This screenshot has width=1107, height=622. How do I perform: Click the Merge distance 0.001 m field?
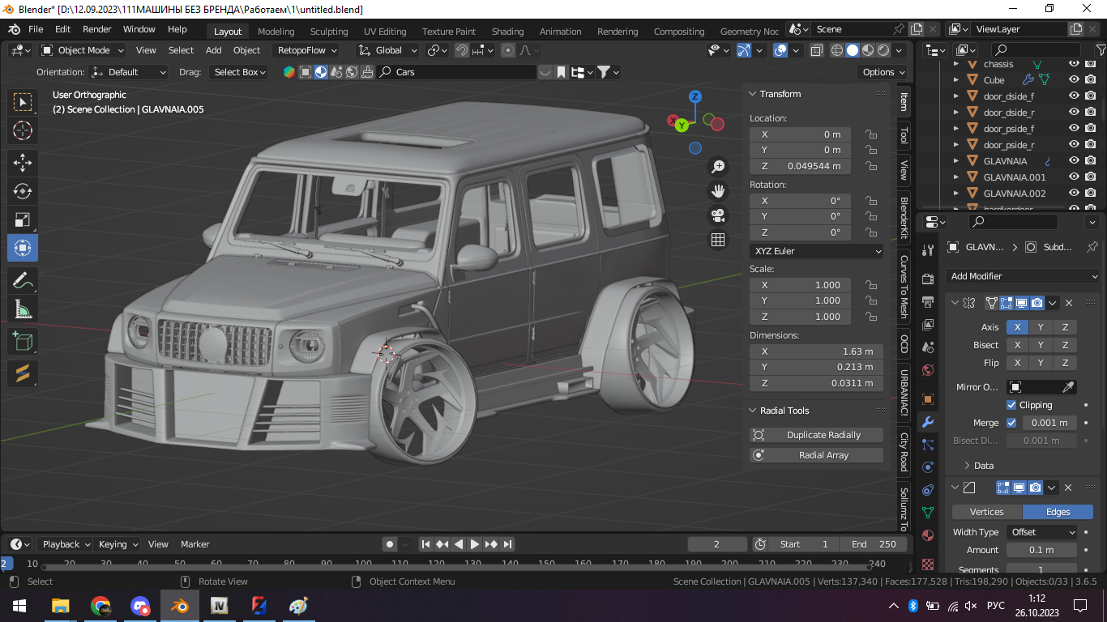pyautogui.click(x=1049, y=423)
